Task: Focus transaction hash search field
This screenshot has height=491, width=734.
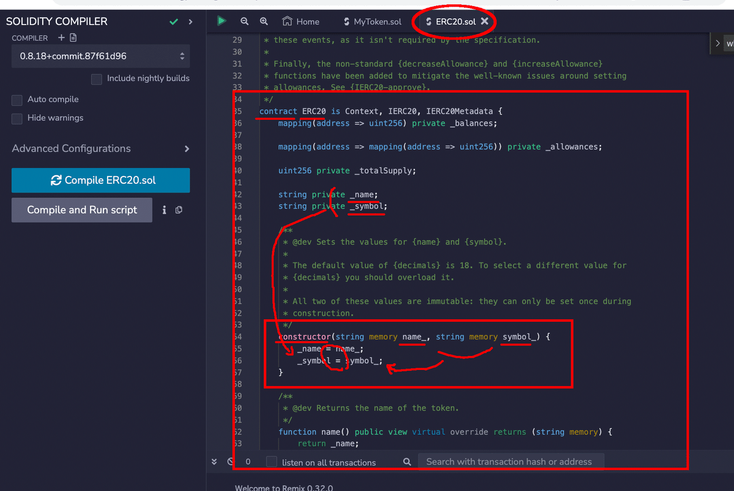Action: pyautogui.click(x=511, y=462)
